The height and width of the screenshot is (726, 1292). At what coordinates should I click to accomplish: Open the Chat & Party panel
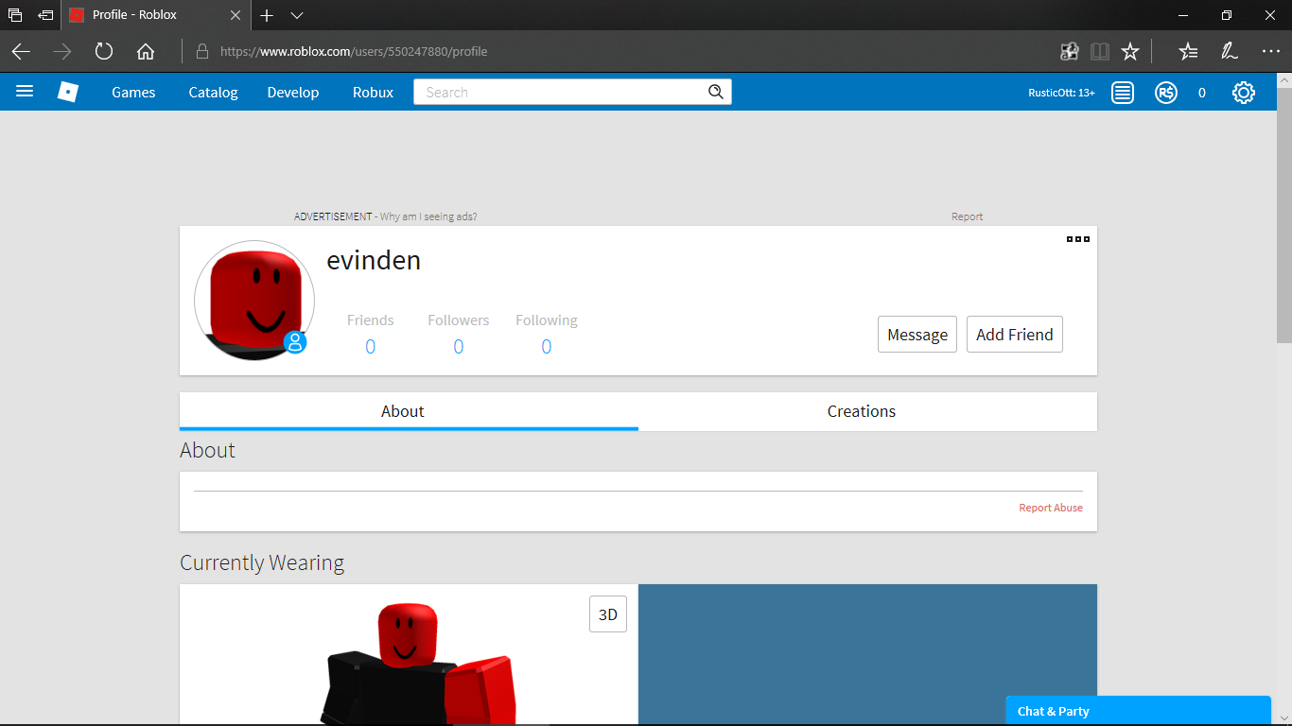(1137, 711)
